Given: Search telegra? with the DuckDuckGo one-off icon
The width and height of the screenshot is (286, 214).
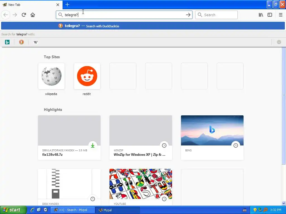Looking at the screenshot, I should click(22, 42).
